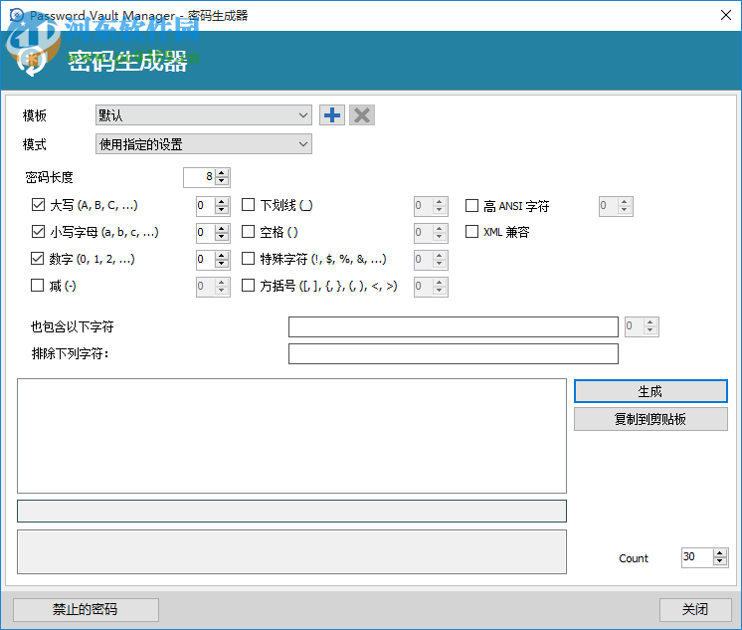Click the 关闭 button
Image resolution: width=742 pixels, height=630 pixels.
[x=695, y=610]
